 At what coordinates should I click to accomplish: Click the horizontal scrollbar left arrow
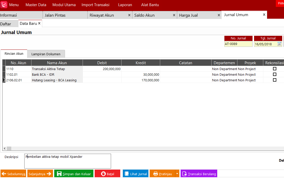[x=4, y=148]
